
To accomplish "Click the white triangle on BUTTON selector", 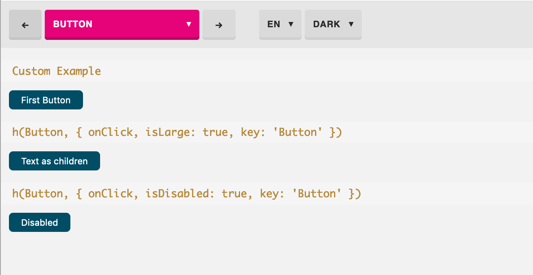I will (x=189, y=24).
